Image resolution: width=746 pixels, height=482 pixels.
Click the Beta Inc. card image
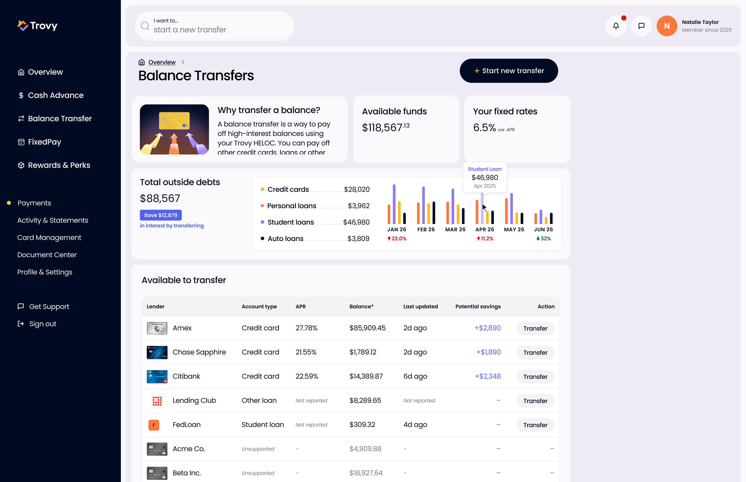[157, 473]
